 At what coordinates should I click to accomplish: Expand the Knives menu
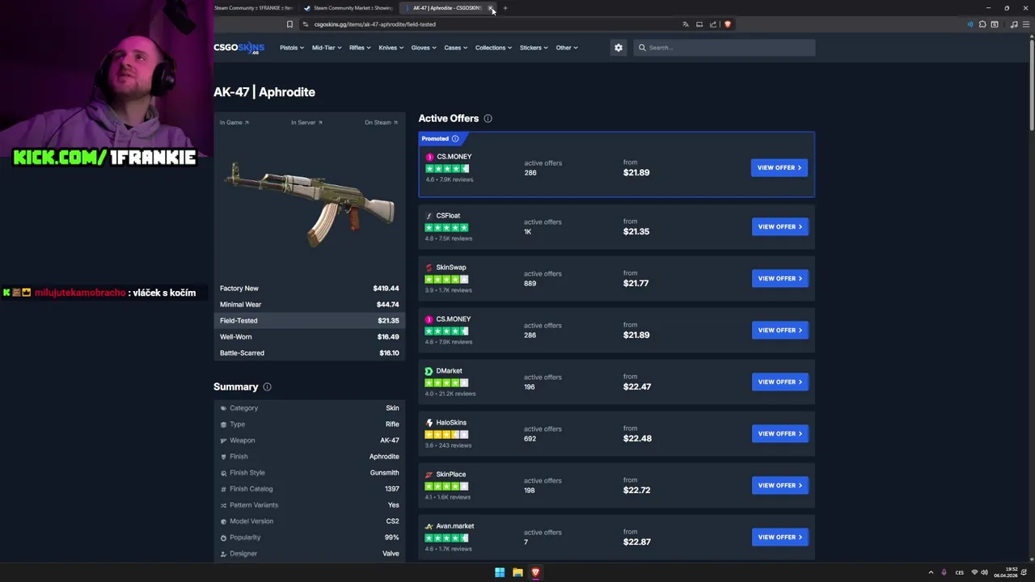pyautogui.click(x=391, y=48)
